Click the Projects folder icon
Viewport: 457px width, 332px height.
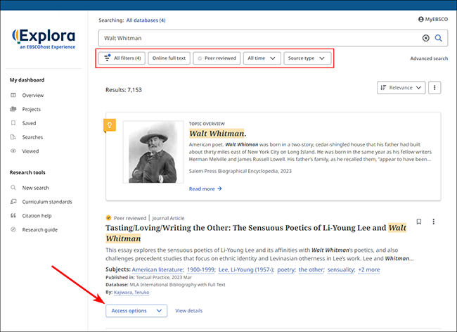pos(13,109)
